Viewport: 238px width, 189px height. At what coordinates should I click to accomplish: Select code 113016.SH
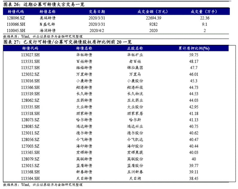pyautogui.click(x=30, y=81)
